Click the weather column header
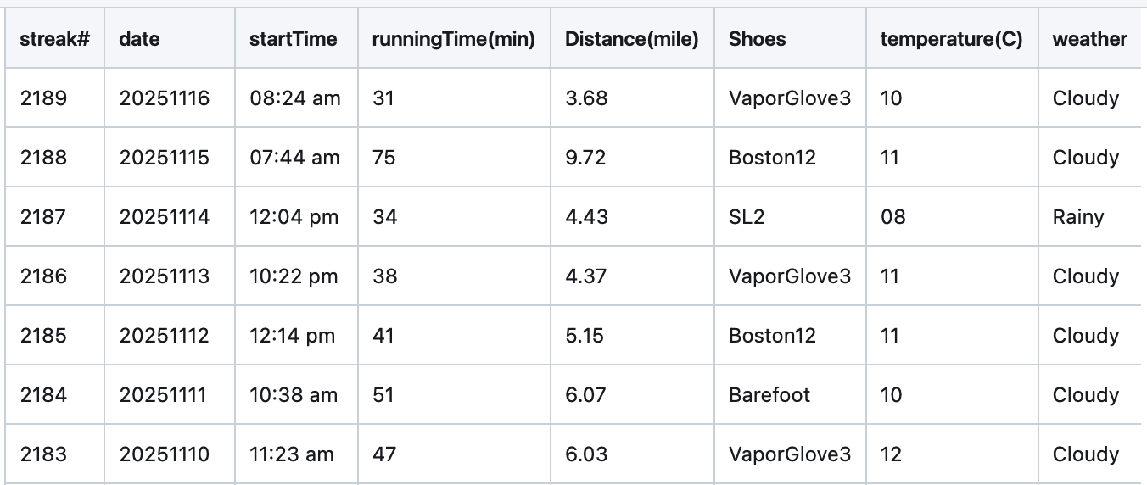1147x485 pixels. point(1089,39)
